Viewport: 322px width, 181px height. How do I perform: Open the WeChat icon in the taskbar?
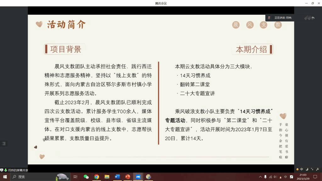[86, 177]
